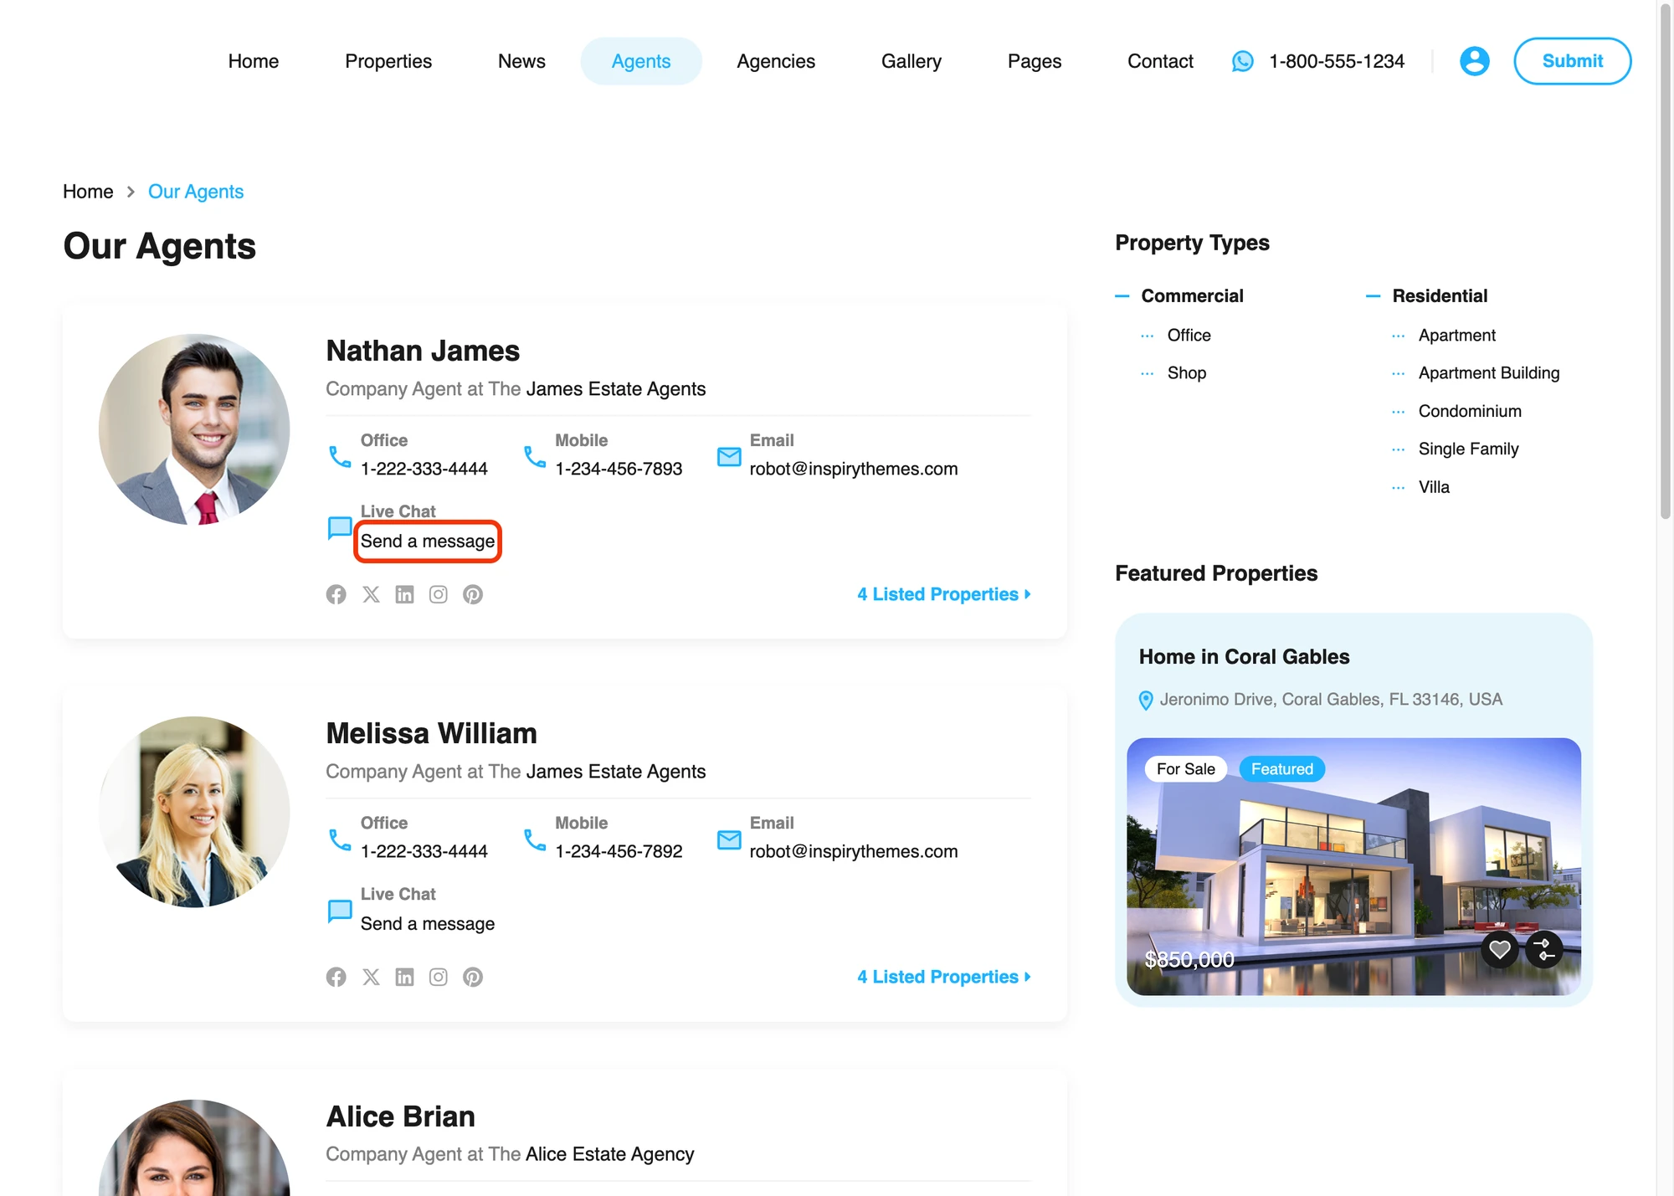Click Melissa William's live chat bubble icon
The width and height of the screenshot is (1674, 1196).
(339, 911)
